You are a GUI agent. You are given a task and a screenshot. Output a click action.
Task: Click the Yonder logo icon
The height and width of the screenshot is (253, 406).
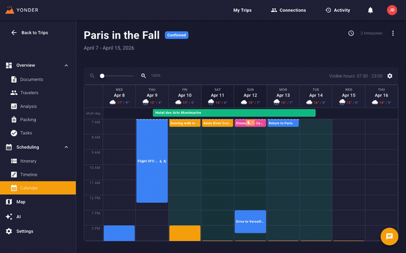10,10
